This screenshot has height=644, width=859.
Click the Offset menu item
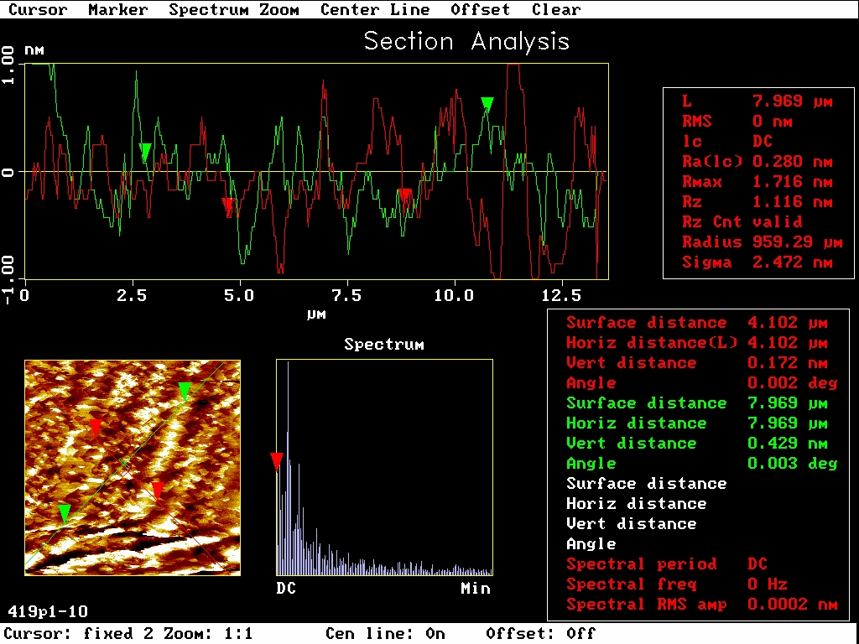pyautogui.click(x=481, y=9)
